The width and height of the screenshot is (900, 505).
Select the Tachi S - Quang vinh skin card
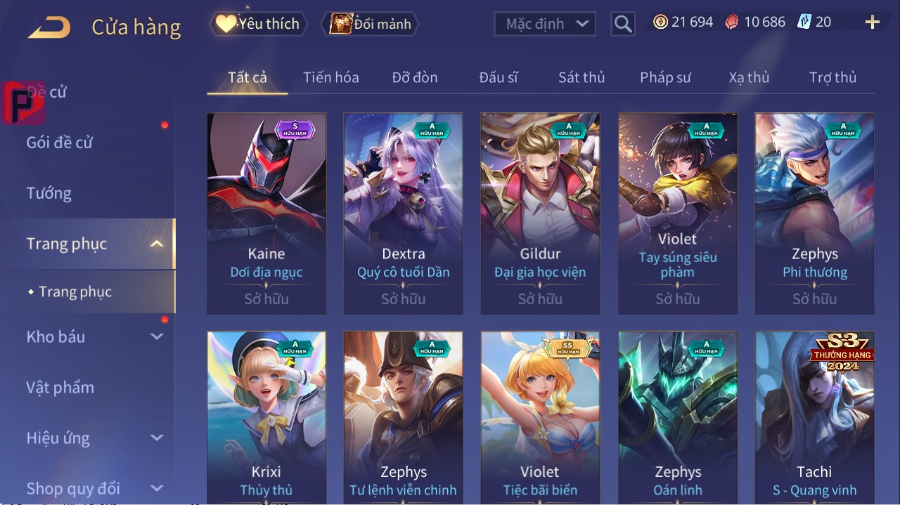814,418
